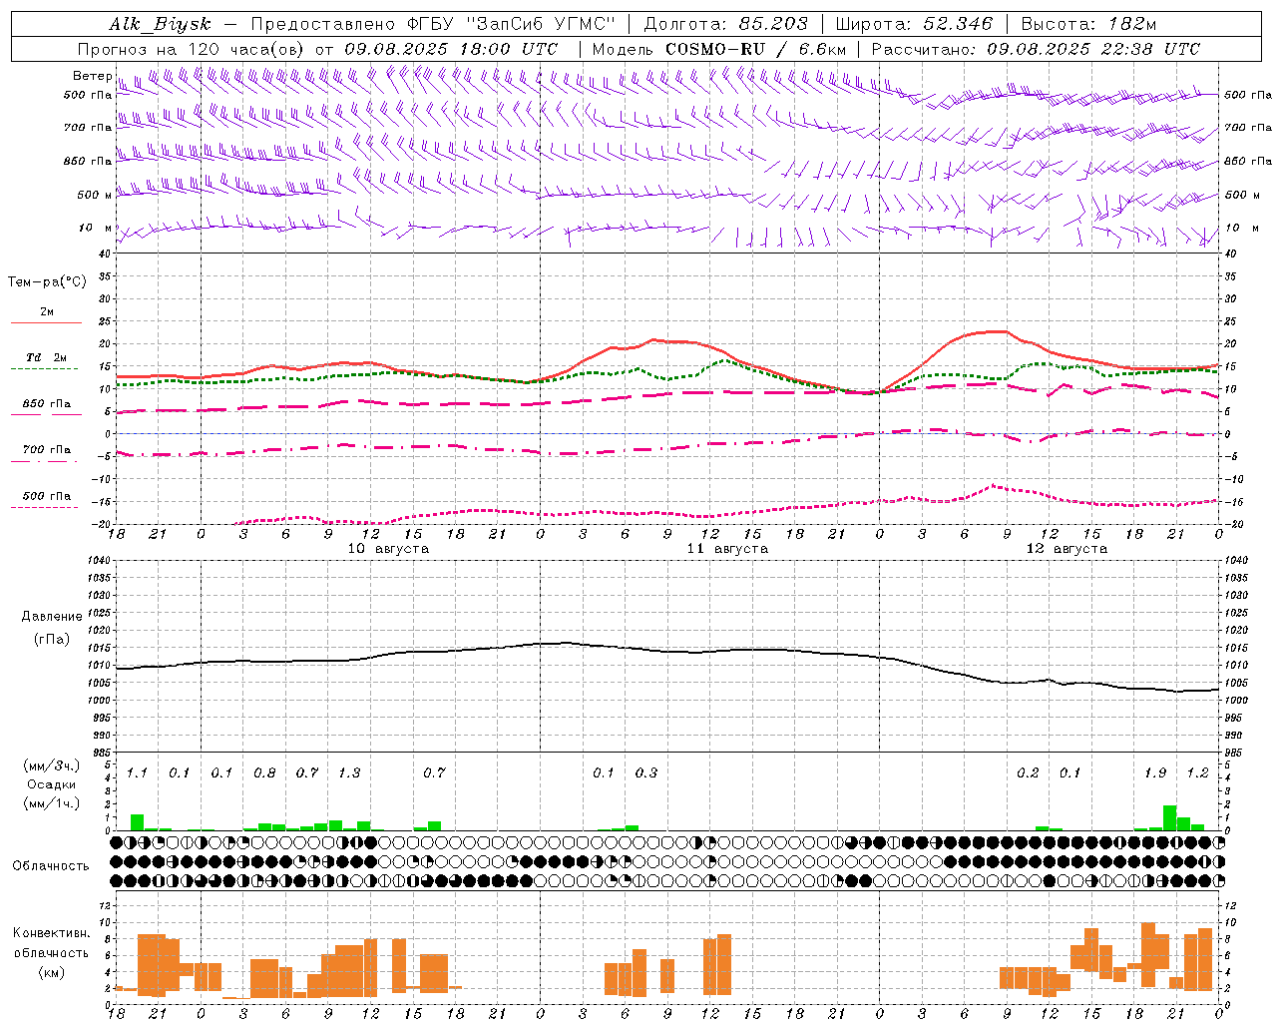The image size is (1277, 1022).
Task: Click the Осадки precipitation label
Action: coord(51,784)
